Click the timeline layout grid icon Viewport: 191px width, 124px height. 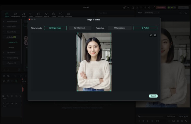(x=4, y=76)
